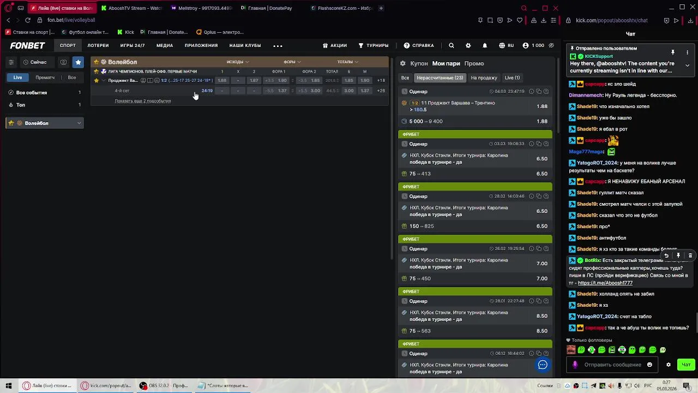The image size is (698, 393).
Task: Open the СПОРТ menu
Action: [x=68, y=45]
